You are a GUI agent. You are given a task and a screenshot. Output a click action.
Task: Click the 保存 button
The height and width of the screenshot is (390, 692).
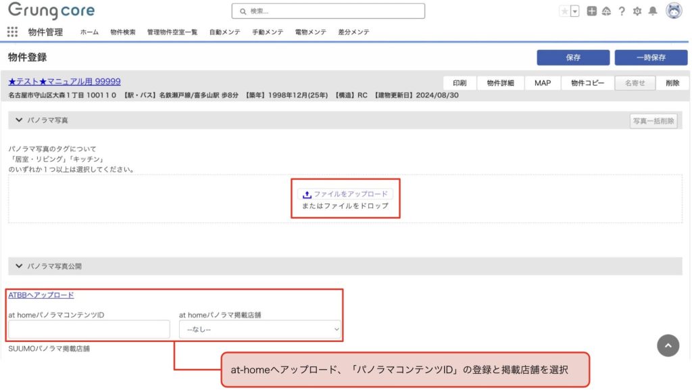[x=573, y=57]
